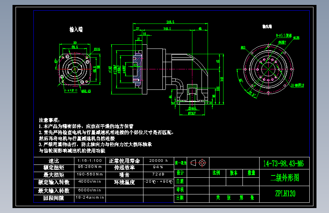This screenshot has width=329, height=213.
Task: Click the 72dB noise value
Action: pyautogui.click(x=158, y=174)
